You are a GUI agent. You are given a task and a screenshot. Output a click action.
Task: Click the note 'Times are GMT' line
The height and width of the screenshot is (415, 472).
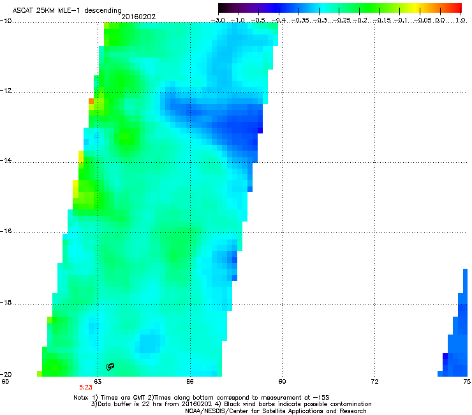coord(202,398)
